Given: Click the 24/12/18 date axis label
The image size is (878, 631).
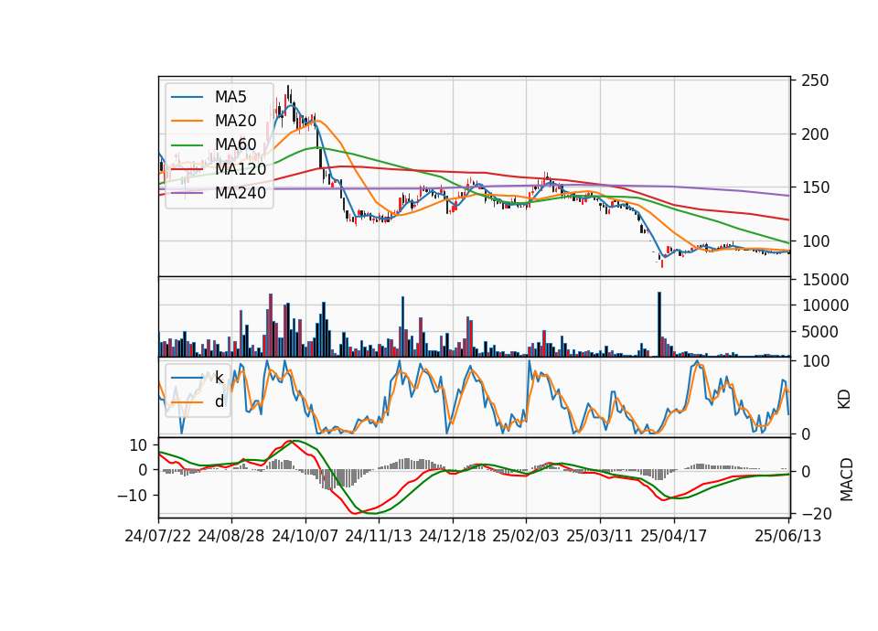Looking at the screenshot, I should click(453, 536).
